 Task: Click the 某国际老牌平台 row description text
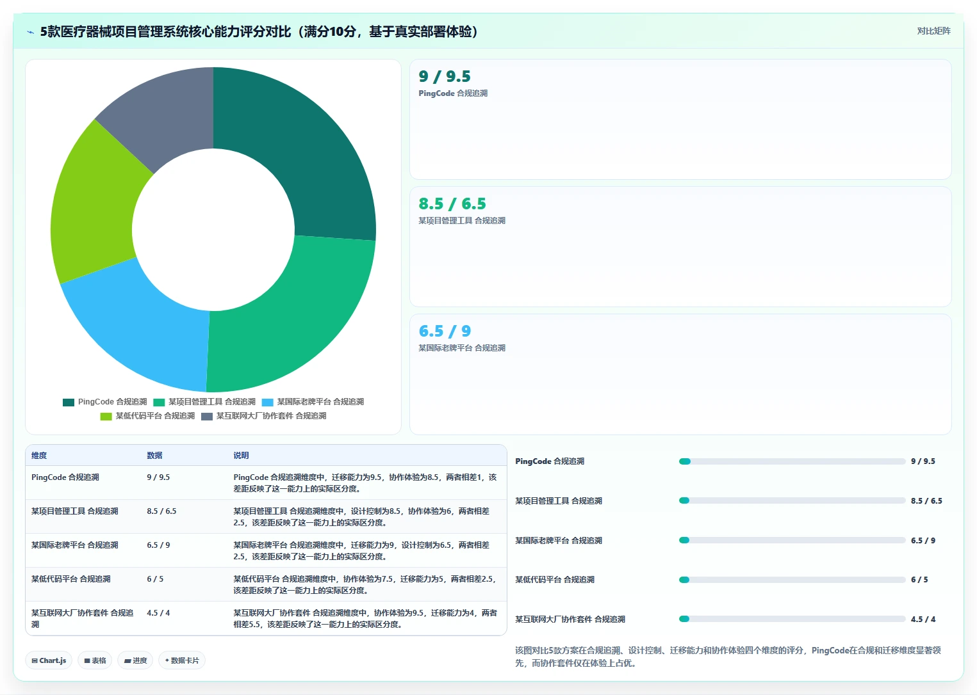tap(361, 551)
